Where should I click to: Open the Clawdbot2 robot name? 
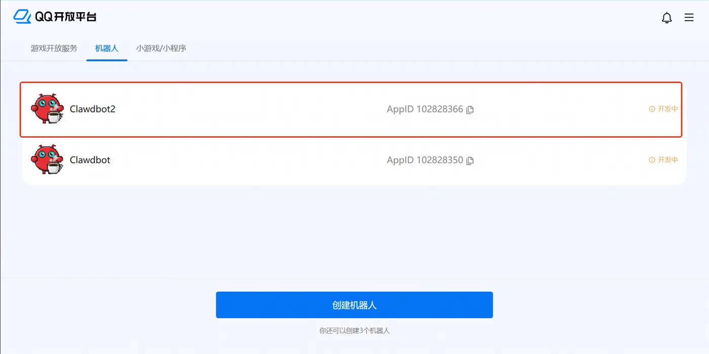click(x=93, y=109)
